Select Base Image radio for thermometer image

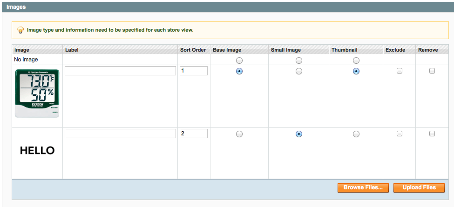[x=239, y=71]
